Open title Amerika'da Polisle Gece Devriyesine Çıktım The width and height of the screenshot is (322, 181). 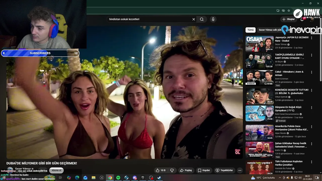click(292, 128)
